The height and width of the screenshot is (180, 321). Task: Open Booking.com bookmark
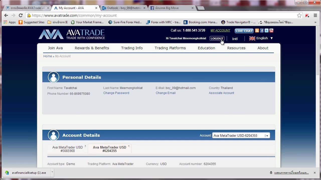point(201,22)
